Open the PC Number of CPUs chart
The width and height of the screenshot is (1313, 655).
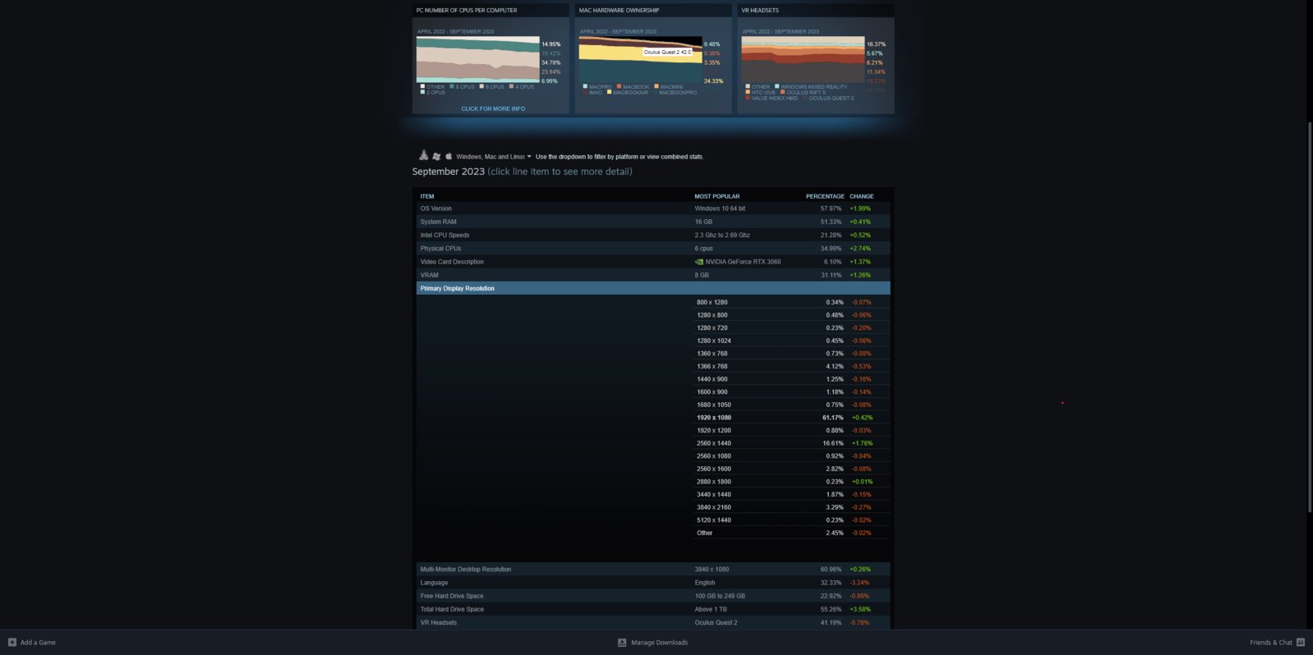tap(491, 58)
